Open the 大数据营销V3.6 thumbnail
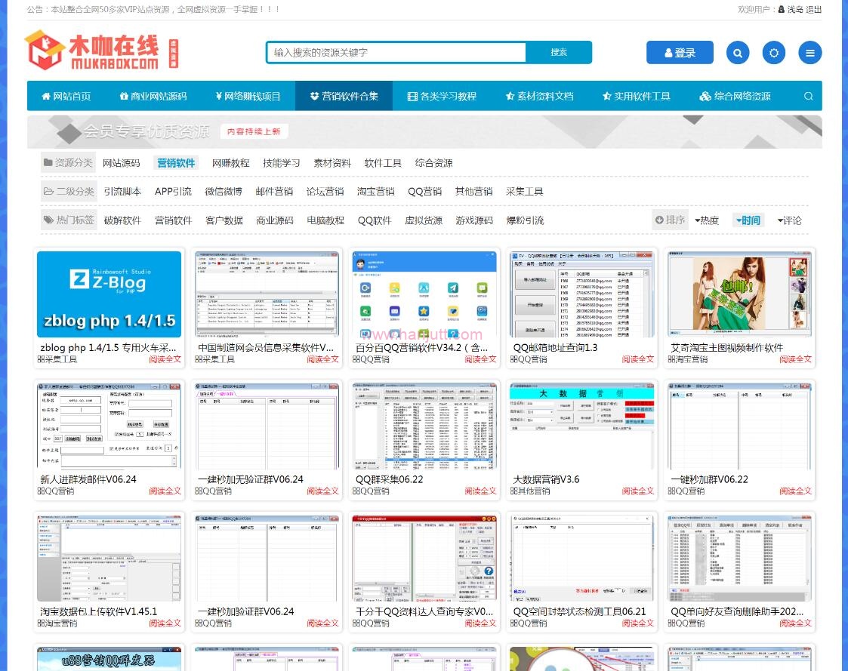The width and height of the screenshot is (848, 671). point(582,426)
